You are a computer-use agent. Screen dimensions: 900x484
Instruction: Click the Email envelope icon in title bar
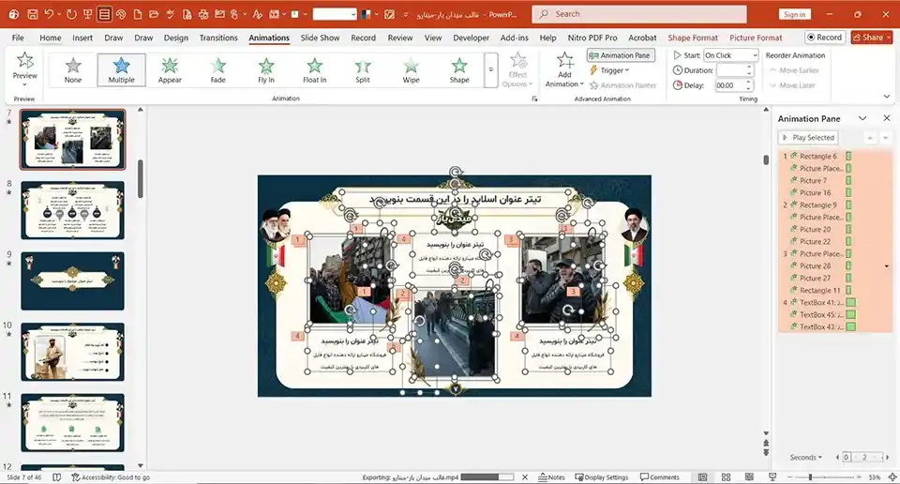tap(219, 14)
